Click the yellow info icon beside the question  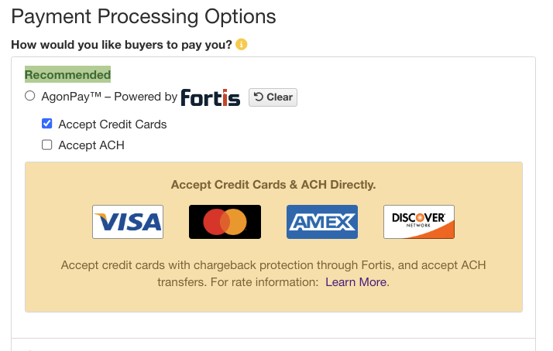point(241,44)
